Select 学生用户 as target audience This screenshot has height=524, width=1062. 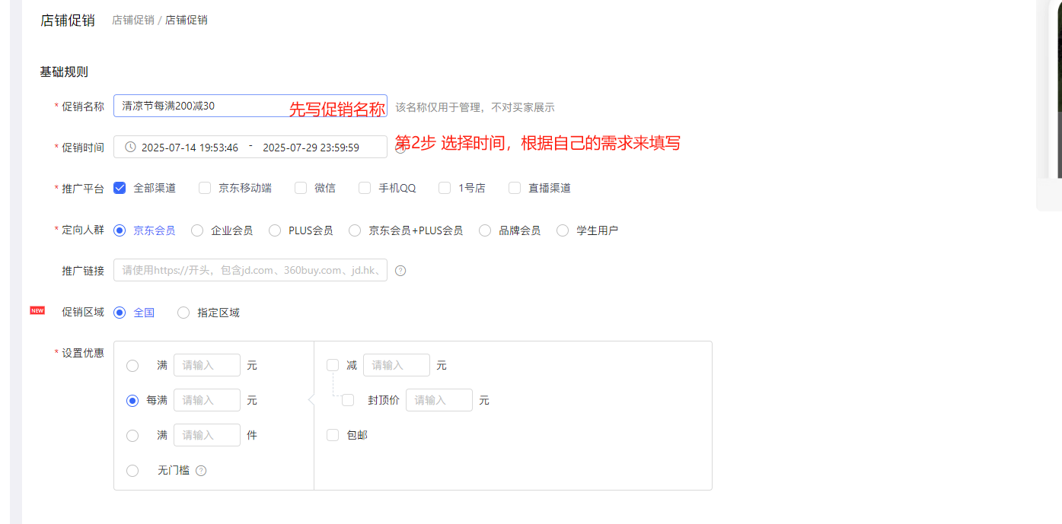[x=563, y=230]
